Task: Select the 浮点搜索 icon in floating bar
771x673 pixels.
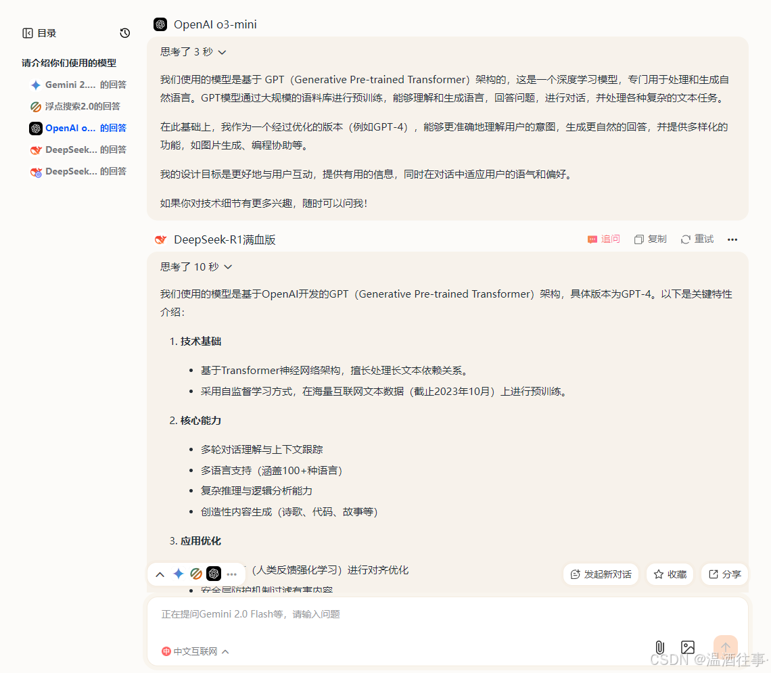Action: [196, 574]
